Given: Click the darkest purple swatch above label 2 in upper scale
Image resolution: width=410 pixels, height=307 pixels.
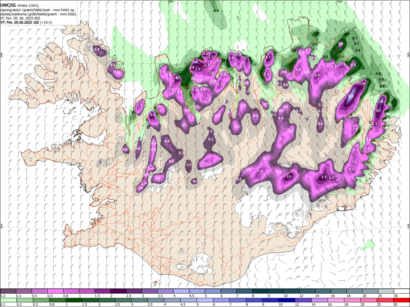Looking at the screenshot, I should point(118,291).
